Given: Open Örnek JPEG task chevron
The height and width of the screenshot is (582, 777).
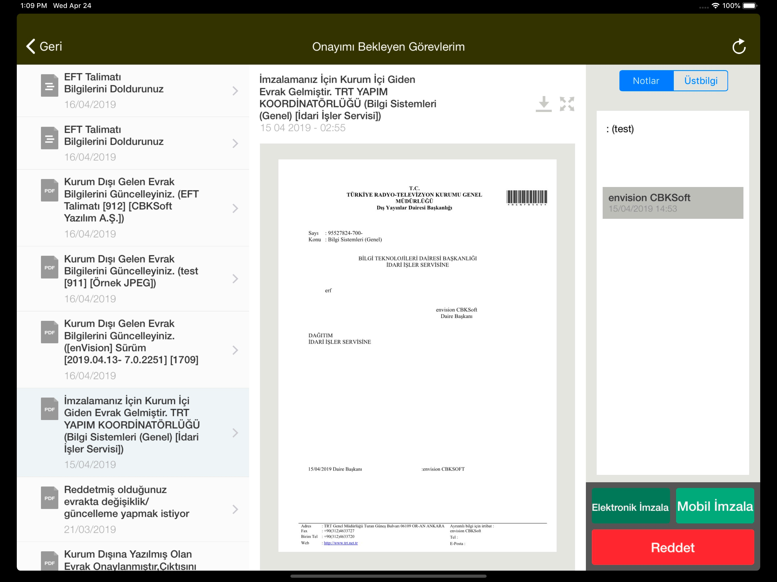Looking at the screenshot, I should point(235,279).
